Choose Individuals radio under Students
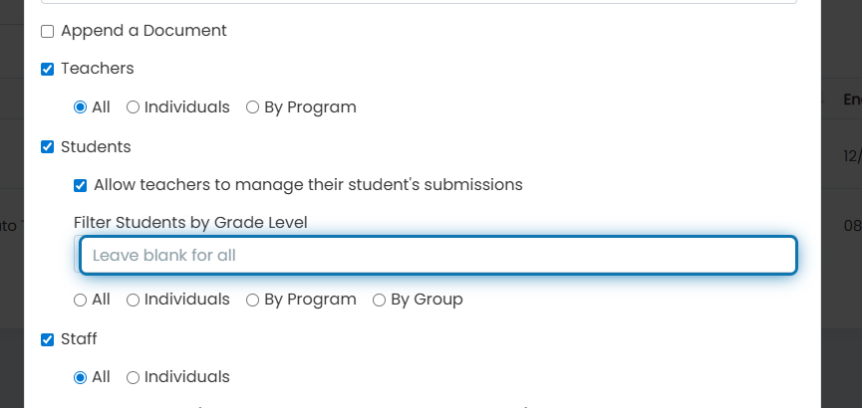This screenshot has width=862, height=408. (x=134, y=300)
